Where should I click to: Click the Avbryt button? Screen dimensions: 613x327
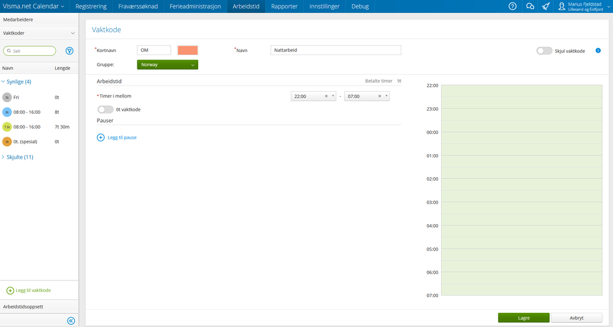(x=576, y=318)
